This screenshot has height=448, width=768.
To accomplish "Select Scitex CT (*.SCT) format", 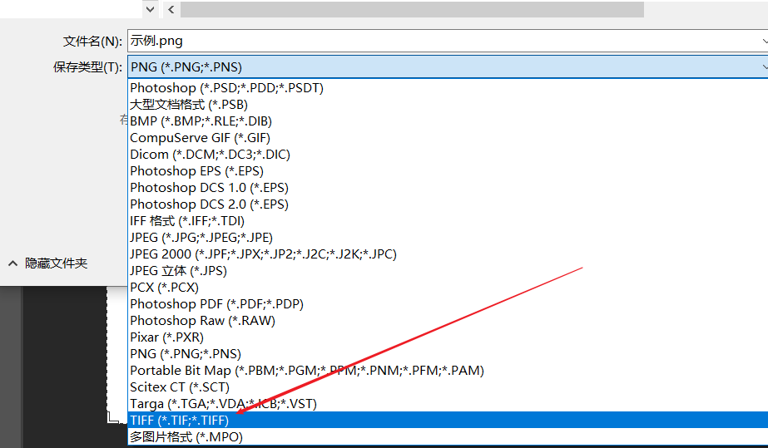I will (x=448, y=387).
